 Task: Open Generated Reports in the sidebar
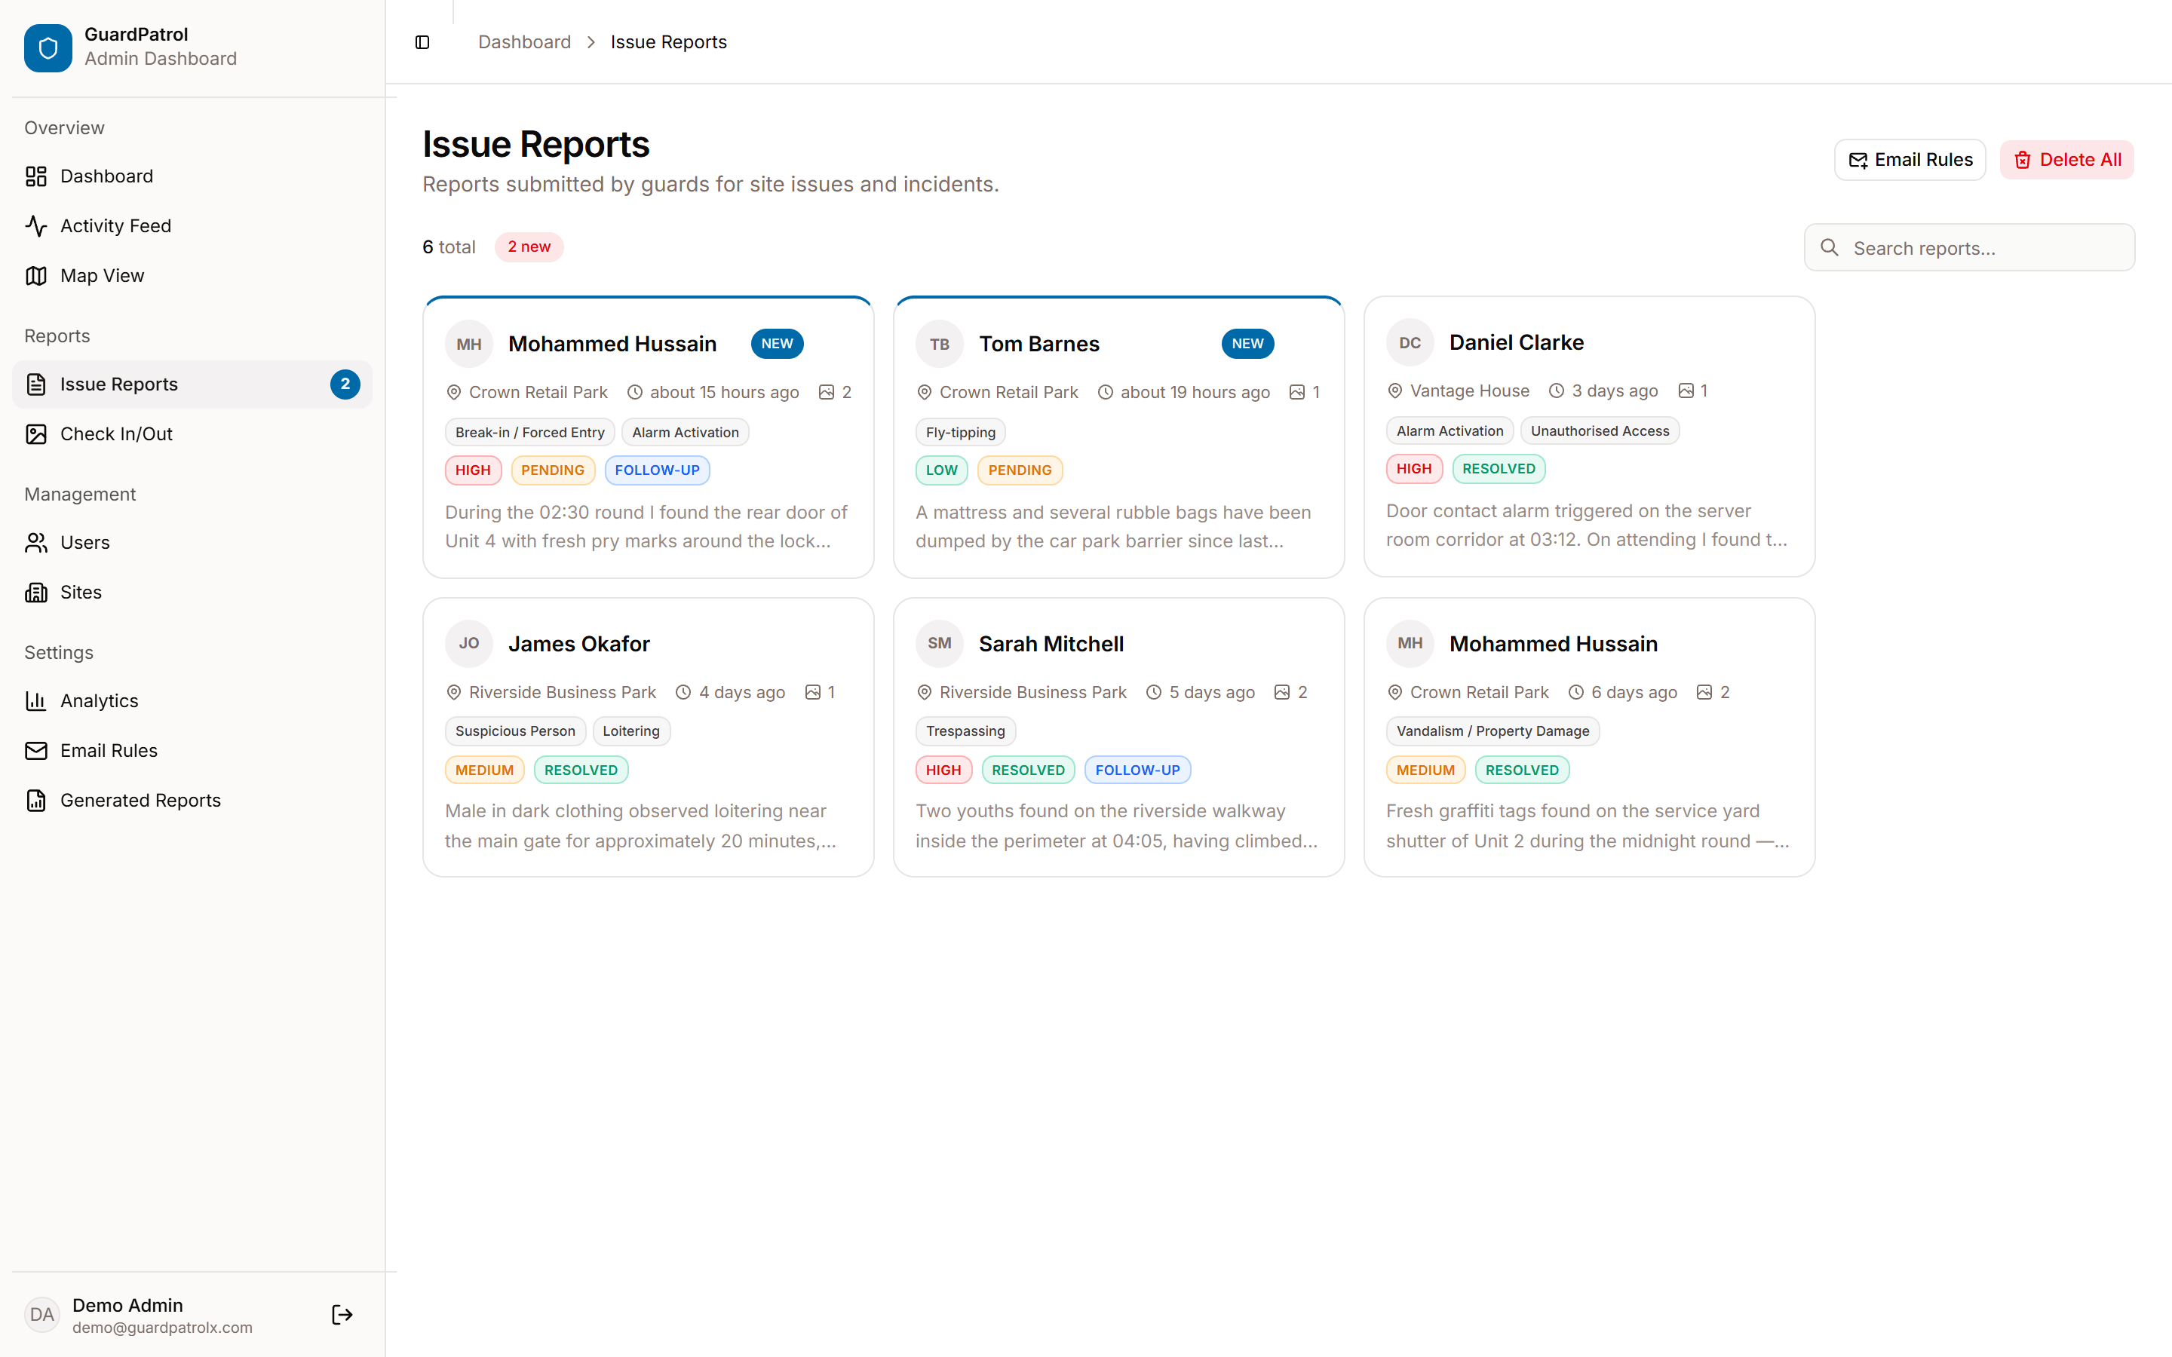click(192, 801)
